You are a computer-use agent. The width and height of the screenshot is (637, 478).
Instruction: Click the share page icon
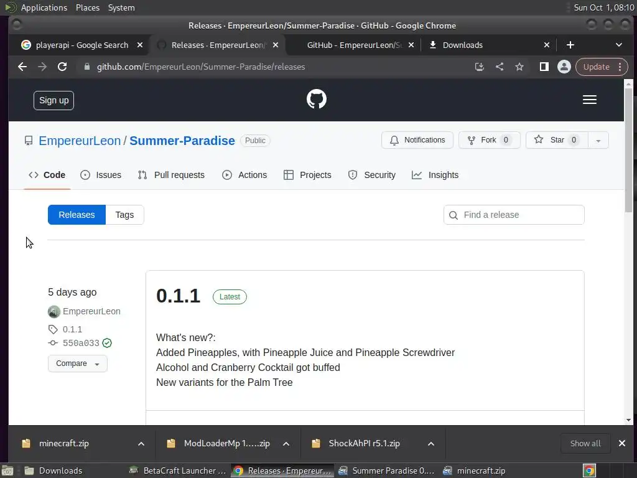(x=500, y=67)
